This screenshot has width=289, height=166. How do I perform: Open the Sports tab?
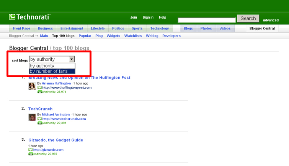point(137,28)
